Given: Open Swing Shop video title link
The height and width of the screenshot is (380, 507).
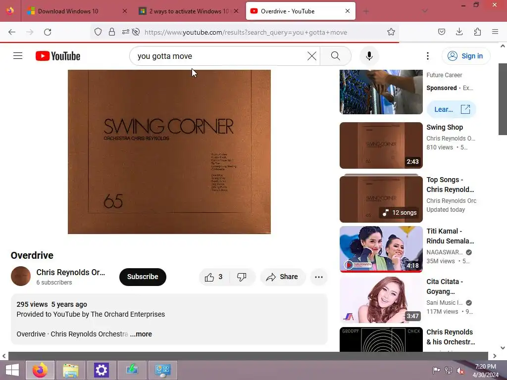Looking at the screenshot, I should pyautogui.click(x=445, y=127).
